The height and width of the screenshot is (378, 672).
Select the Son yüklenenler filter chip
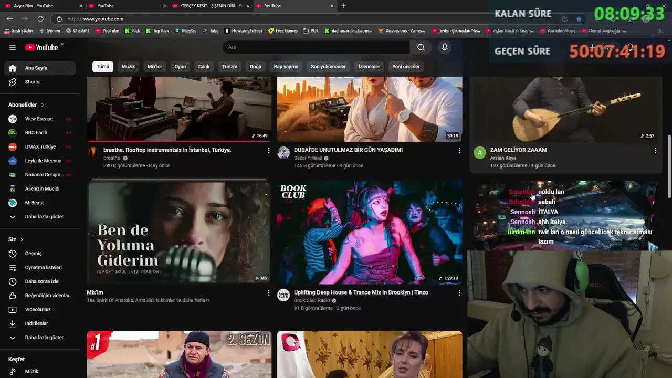[328, 67]
